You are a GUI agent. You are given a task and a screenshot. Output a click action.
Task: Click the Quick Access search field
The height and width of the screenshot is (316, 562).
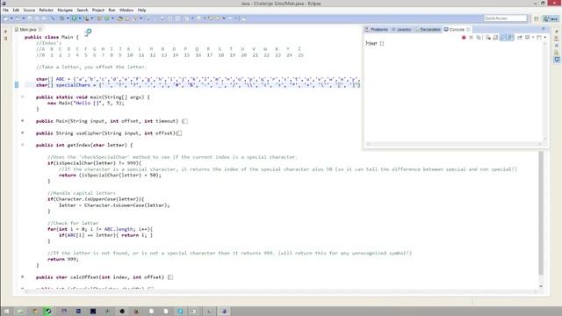coord(506,18)
